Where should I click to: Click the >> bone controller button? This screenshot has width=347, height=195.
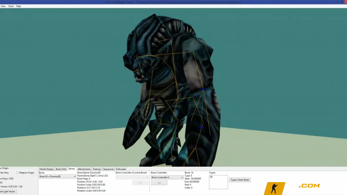click(x=140, y=183)
